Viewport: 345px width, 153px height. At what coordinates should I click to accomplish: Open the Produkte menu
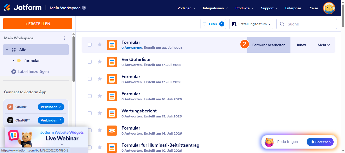244,8
